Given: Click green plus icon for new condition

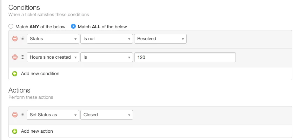Looking at the screenshot, I should (x=15, y=74).
